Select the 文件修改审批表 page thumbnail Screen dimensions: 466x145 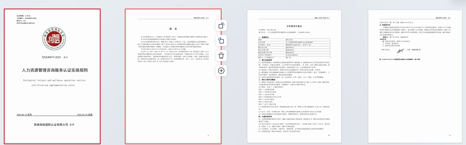pos(294,76)
